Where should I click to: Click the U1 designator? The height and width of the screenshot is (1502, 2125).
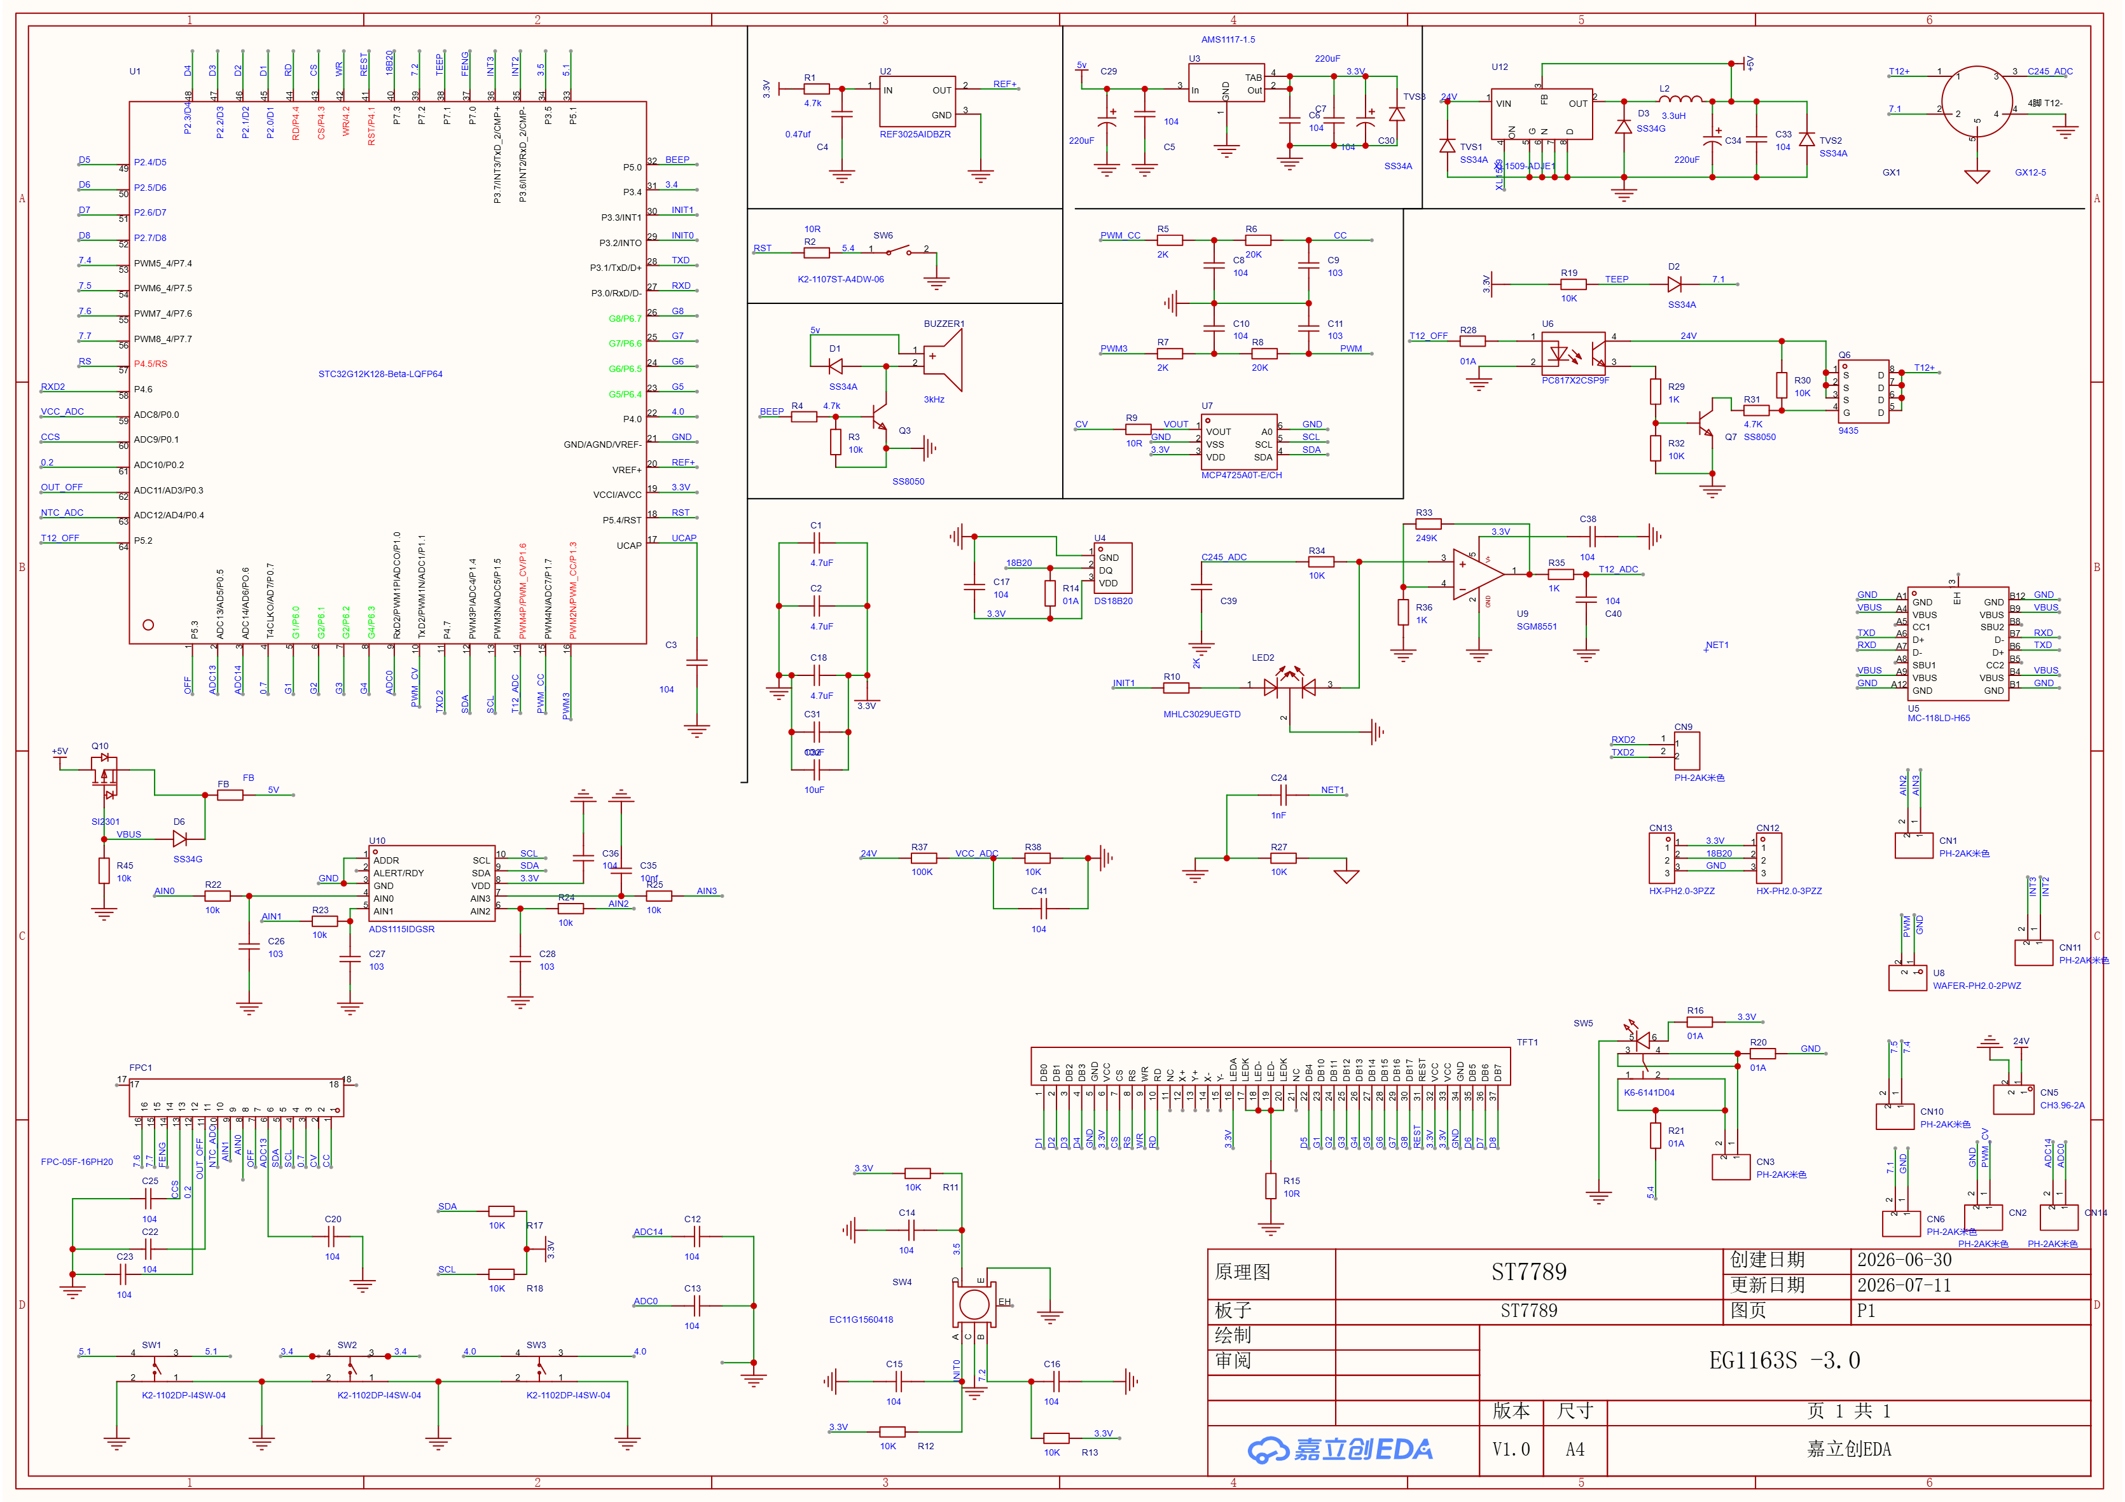(135, 71)
